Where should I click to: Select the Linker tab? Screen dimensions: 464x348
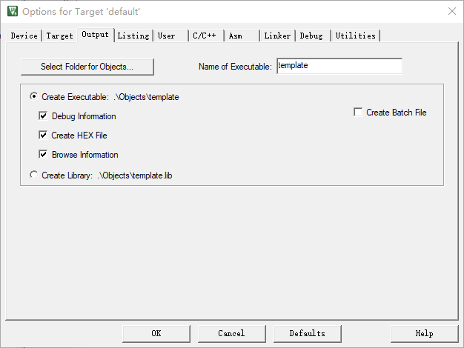277,36
